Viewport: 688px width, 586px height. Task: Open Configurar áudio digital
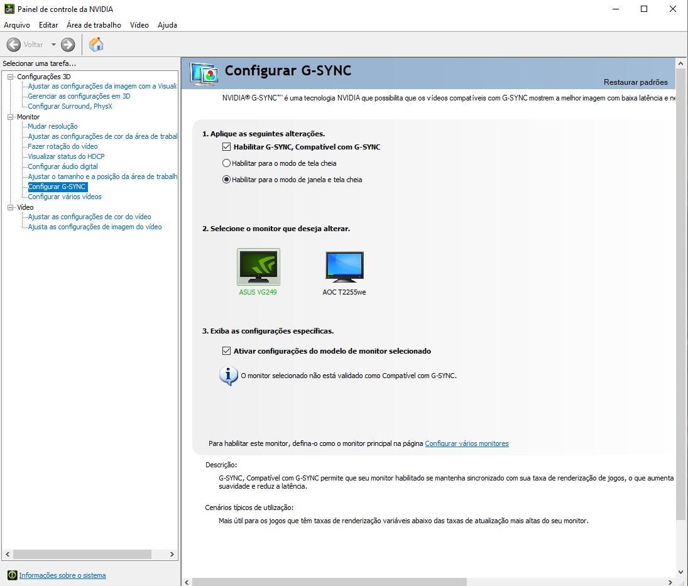click(x=63, y=166)
